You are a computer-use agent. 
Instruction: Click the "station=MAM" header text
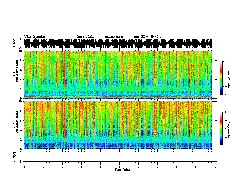pos(114,37)
